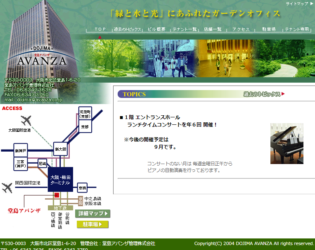Click the 京都 station box on map
The image size is (315, 250).
click(x=85, y=127)
